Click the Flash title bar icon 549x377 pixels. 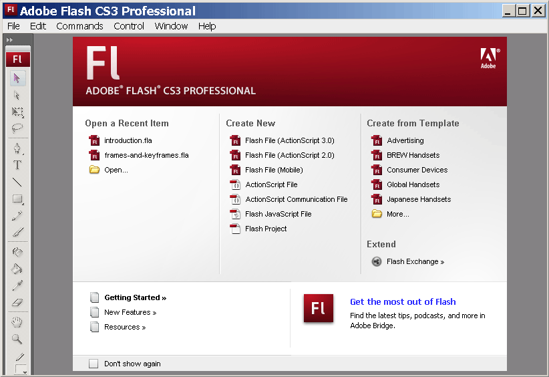[x=11, y=10]
